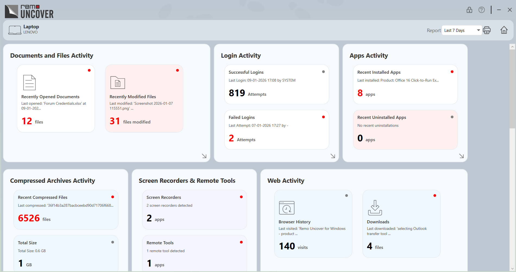The width and height of the screenshot is (516, 272).
Task: Click red status dot on Recently Modified Files
Action: pos(177,70)
